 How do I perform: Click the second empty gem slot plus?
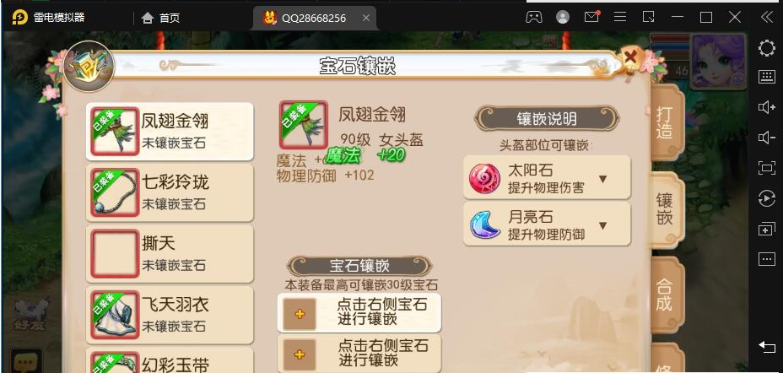(x=300, y=354)
